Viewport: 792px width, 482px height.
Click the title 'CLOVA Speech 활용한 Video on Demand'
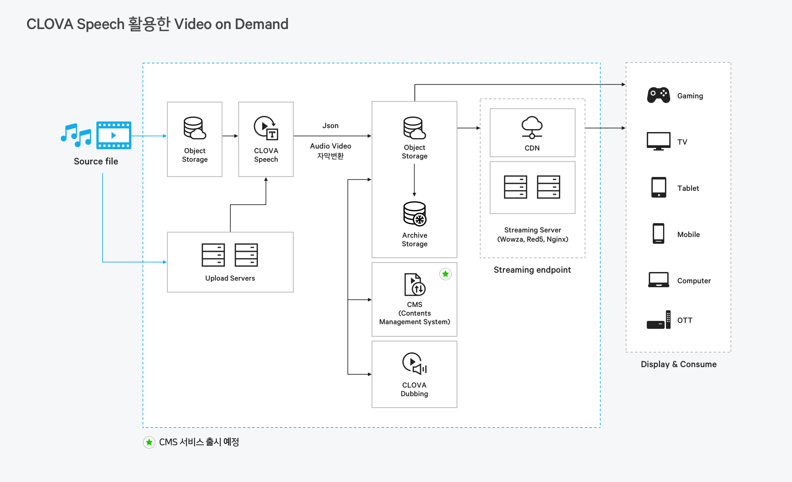coord(157,24)
